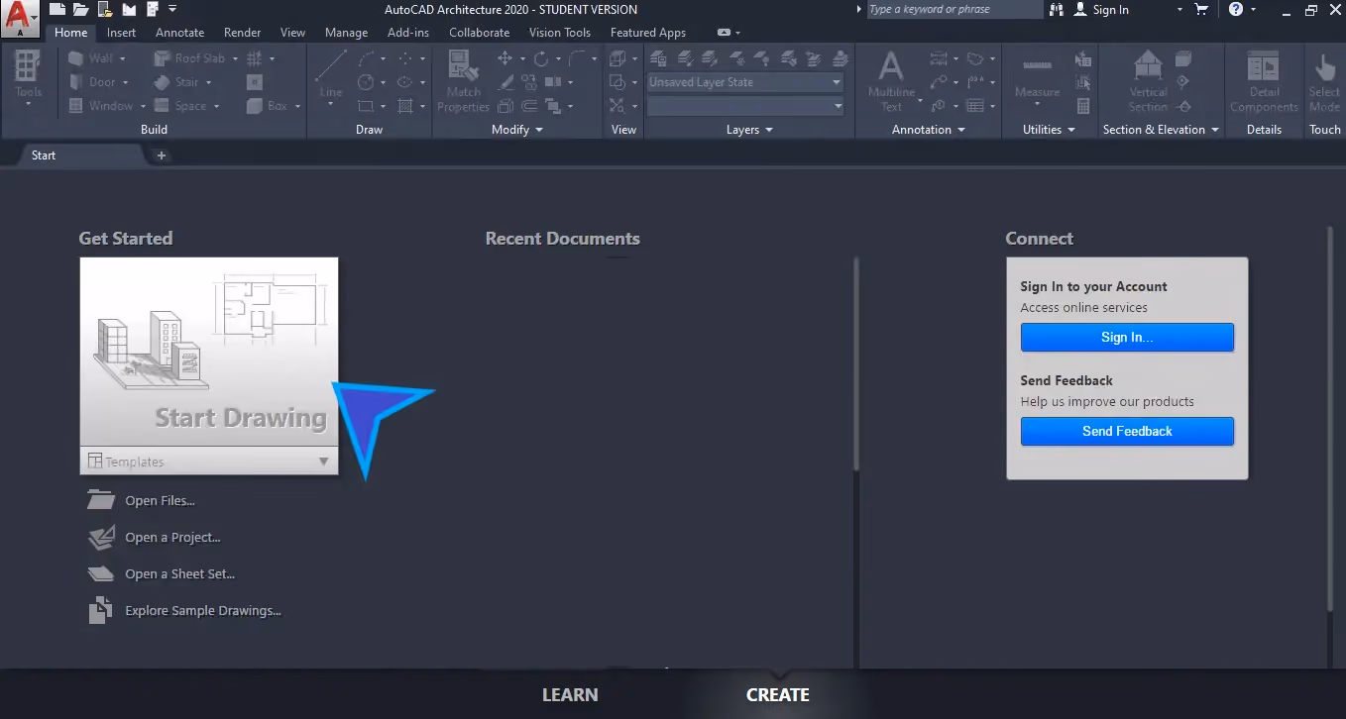Click the Open a Sheet Set... link
The height and width of the screenshot is (719, 1346).
[x=179, y=574]
